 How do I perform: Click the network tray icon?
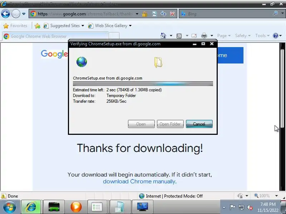[x=241, y=207]
